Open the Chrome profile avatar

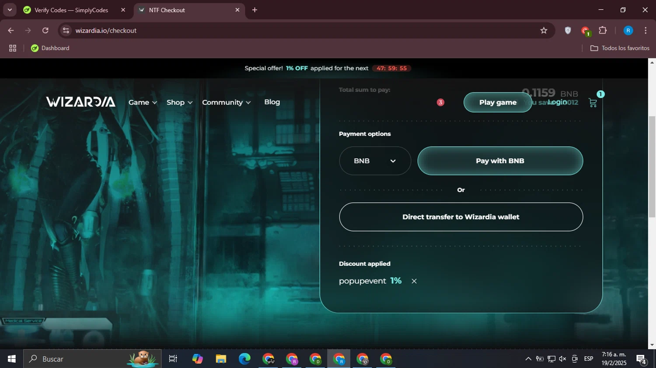628,31
